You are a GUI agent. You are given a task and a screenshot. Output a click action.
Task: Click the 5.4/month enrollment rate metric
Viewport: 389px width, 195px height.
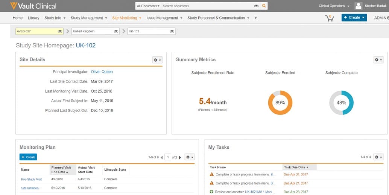[213, 102]
